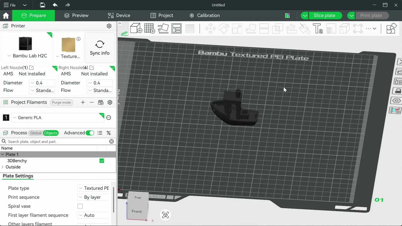Click the Undo arrow

55,5
